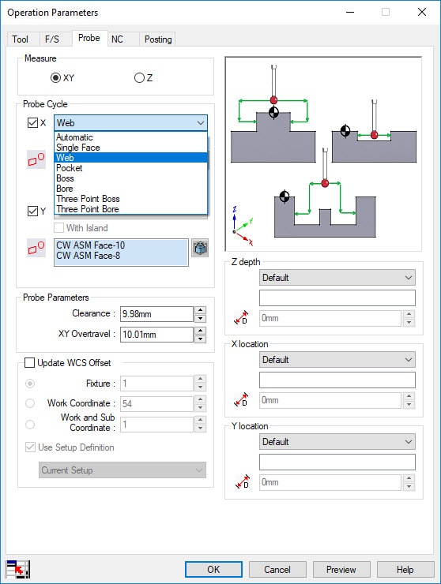Viewport: 441px width, 584px height.
Task: Open the Posting tab
Action: pyautogui.click(x=158, y=39)
